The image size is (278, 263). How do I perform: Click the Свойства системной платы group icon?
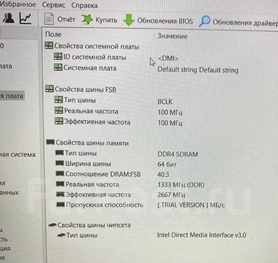[49, 45]
